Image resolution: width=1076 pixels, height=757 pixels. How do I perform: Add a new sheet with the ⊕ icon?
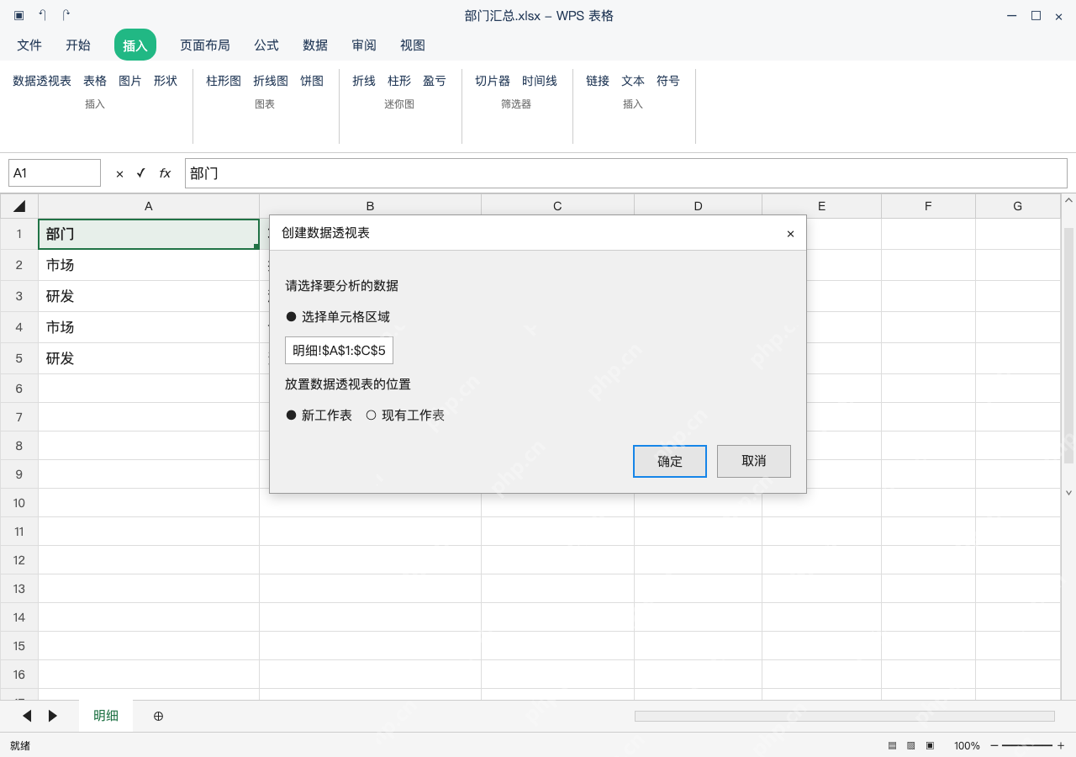click(x=158, y=716)
